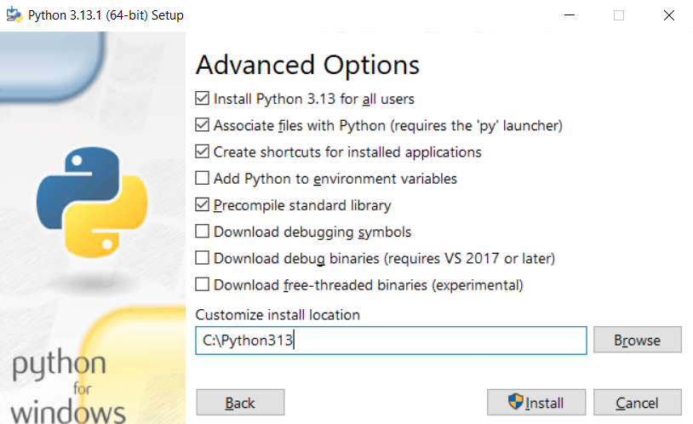The width and height of the screenshot is (693, 424).
Task: Enable Download free-threaded binaries (experimental)
Action: click(x=203, y=284)
